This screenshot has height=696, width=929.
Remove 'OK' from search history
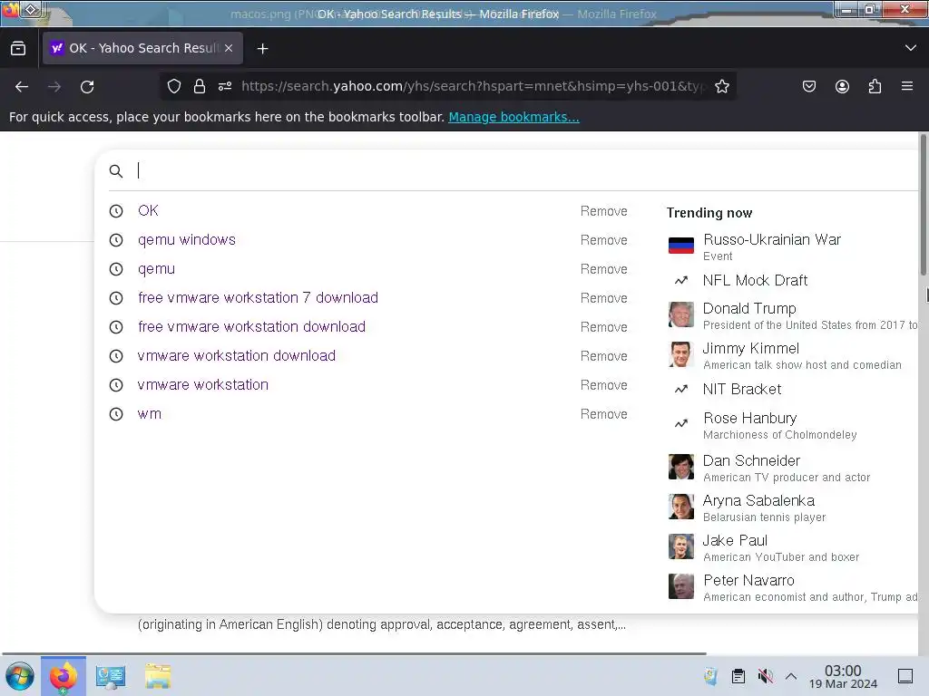[x=603, y=211]
